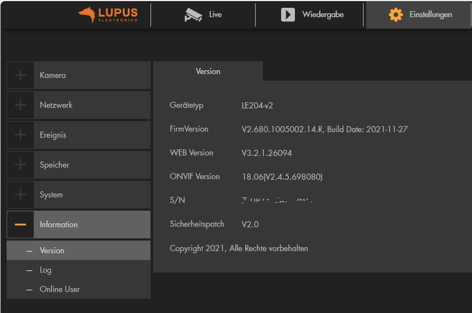
Task: Open the Log submenu entry
Action: click(45, 270)
